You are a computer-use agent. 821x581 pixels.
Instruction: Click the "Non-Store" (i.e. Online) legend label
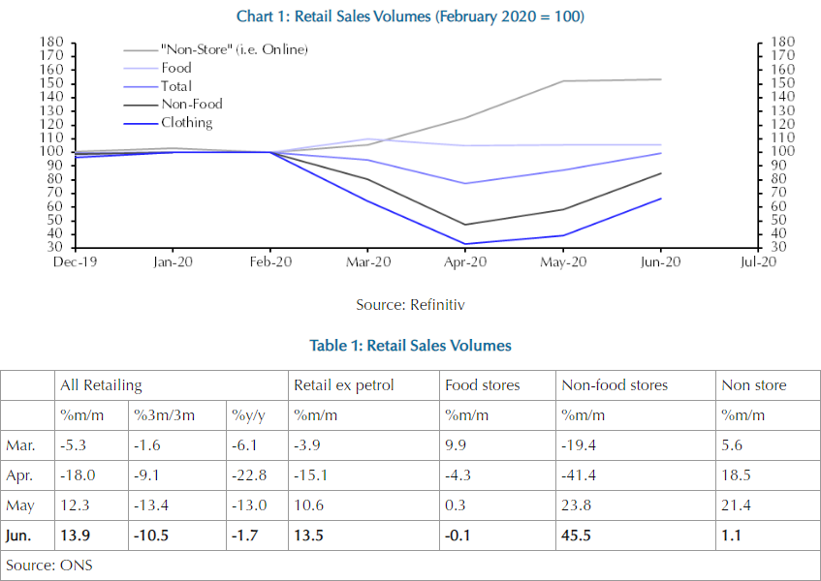[x=234, y=49]
